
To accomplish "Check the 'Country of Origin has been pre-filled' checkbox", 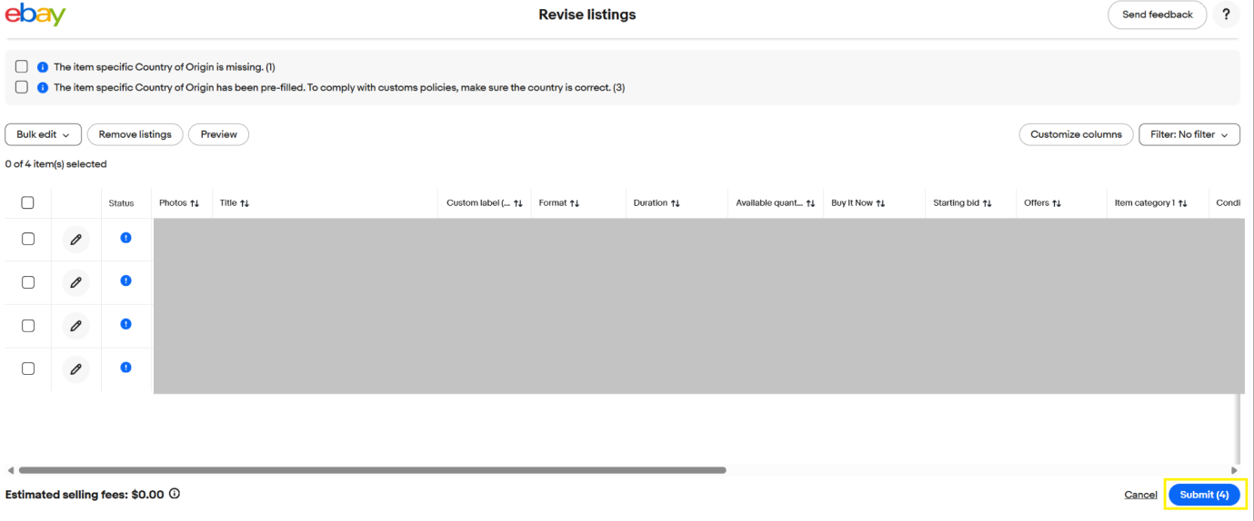I will click(22, 87).
